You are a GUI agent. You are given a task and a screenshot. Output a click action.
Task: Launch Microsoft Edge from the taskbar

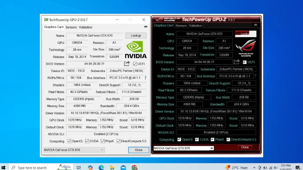point(101,167)
